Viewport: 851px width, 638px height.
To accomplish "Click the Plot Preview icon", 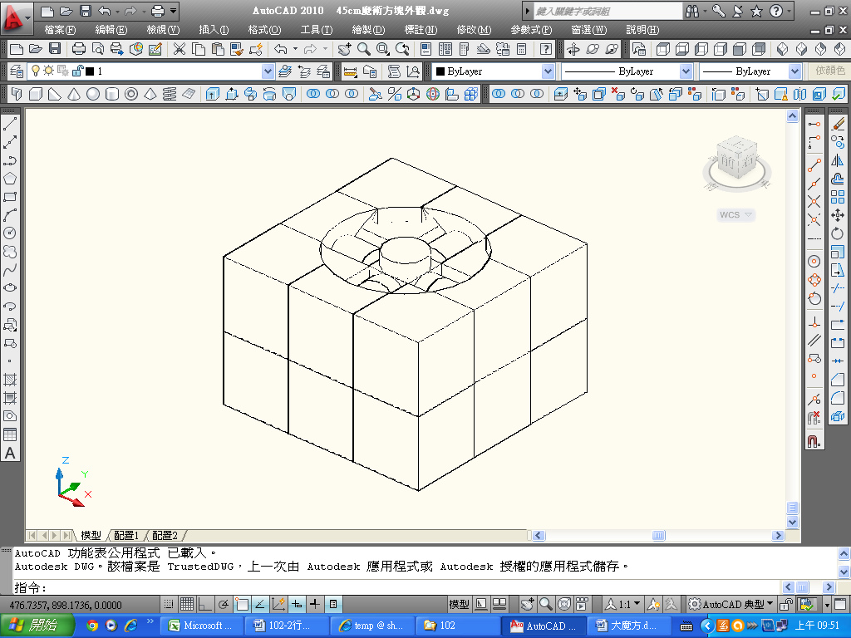I will click(98, 49).
